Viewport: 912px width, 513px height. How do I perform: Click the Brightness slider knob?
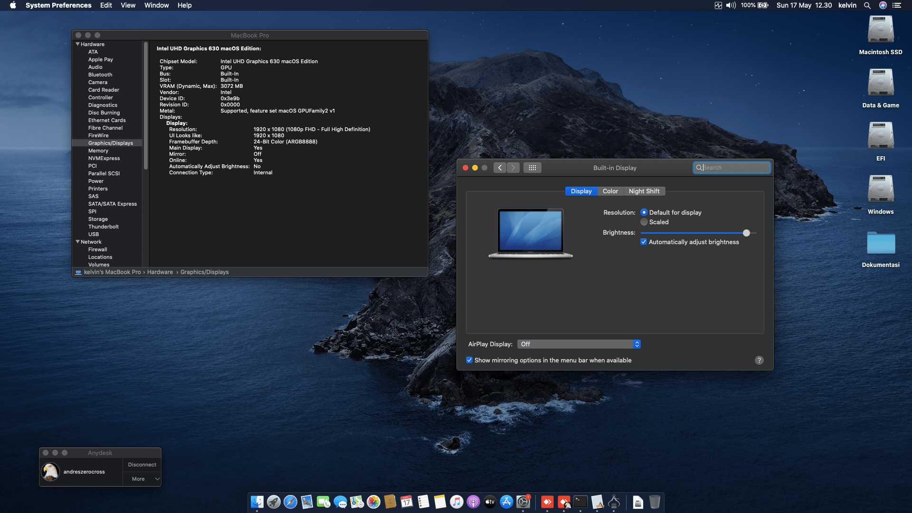pyautogui.click(x=746, y=233)
